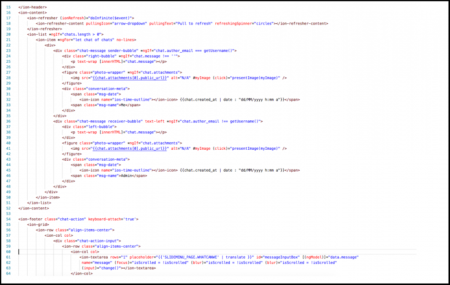Screen dimensions: 450x285
Task: Click the ion-refresher opening tag on line 17
Action: coord(42,18)
